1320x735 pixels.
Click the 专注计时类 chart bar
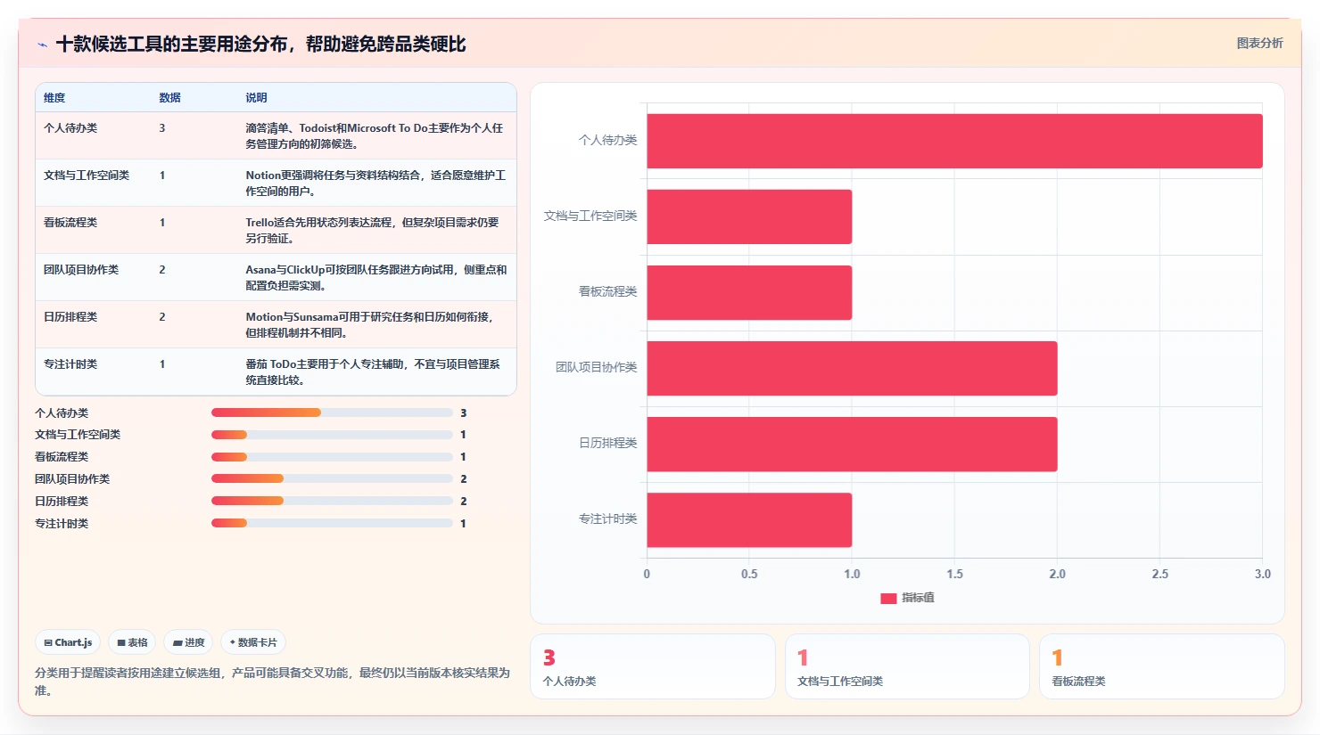749,519
